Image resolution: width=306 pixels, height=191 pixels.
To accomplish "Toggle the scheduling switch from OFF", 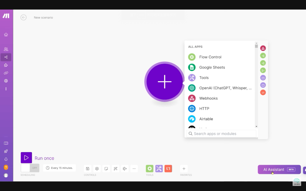I will [x=30, y=168].
